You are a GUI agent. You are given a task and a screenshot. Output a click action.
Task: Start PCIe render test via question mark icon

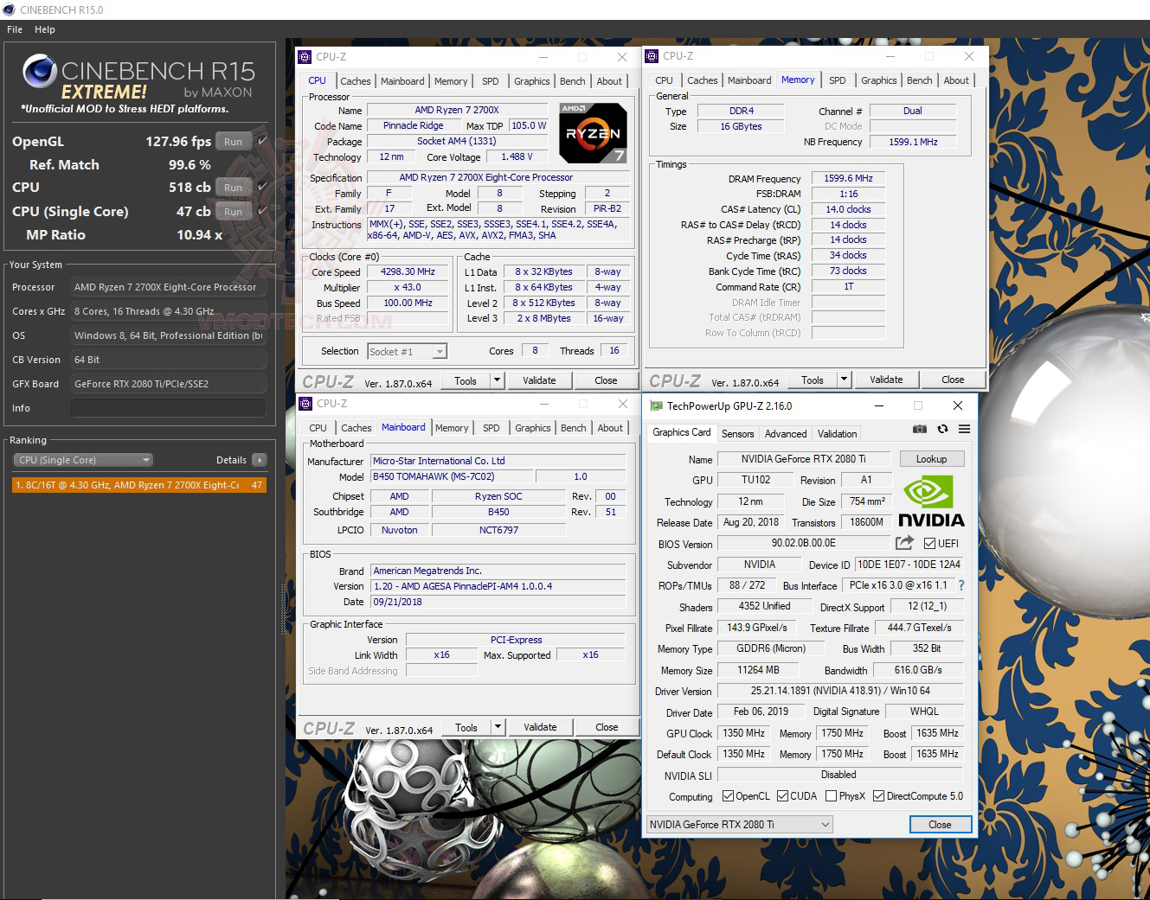tap(961, 585)
